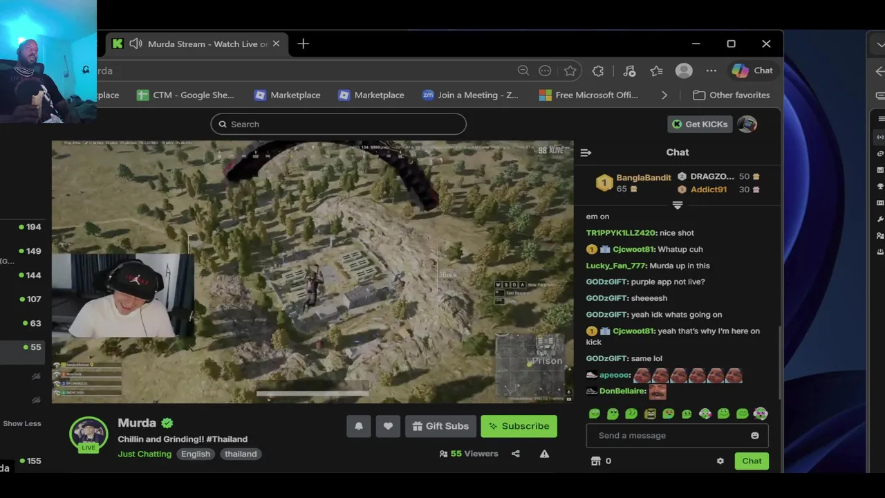Image resolution: width=885 pixels, height=498 pixels.
Task: Insert the angry yellow face quick emote
Action: click(650, 414)
